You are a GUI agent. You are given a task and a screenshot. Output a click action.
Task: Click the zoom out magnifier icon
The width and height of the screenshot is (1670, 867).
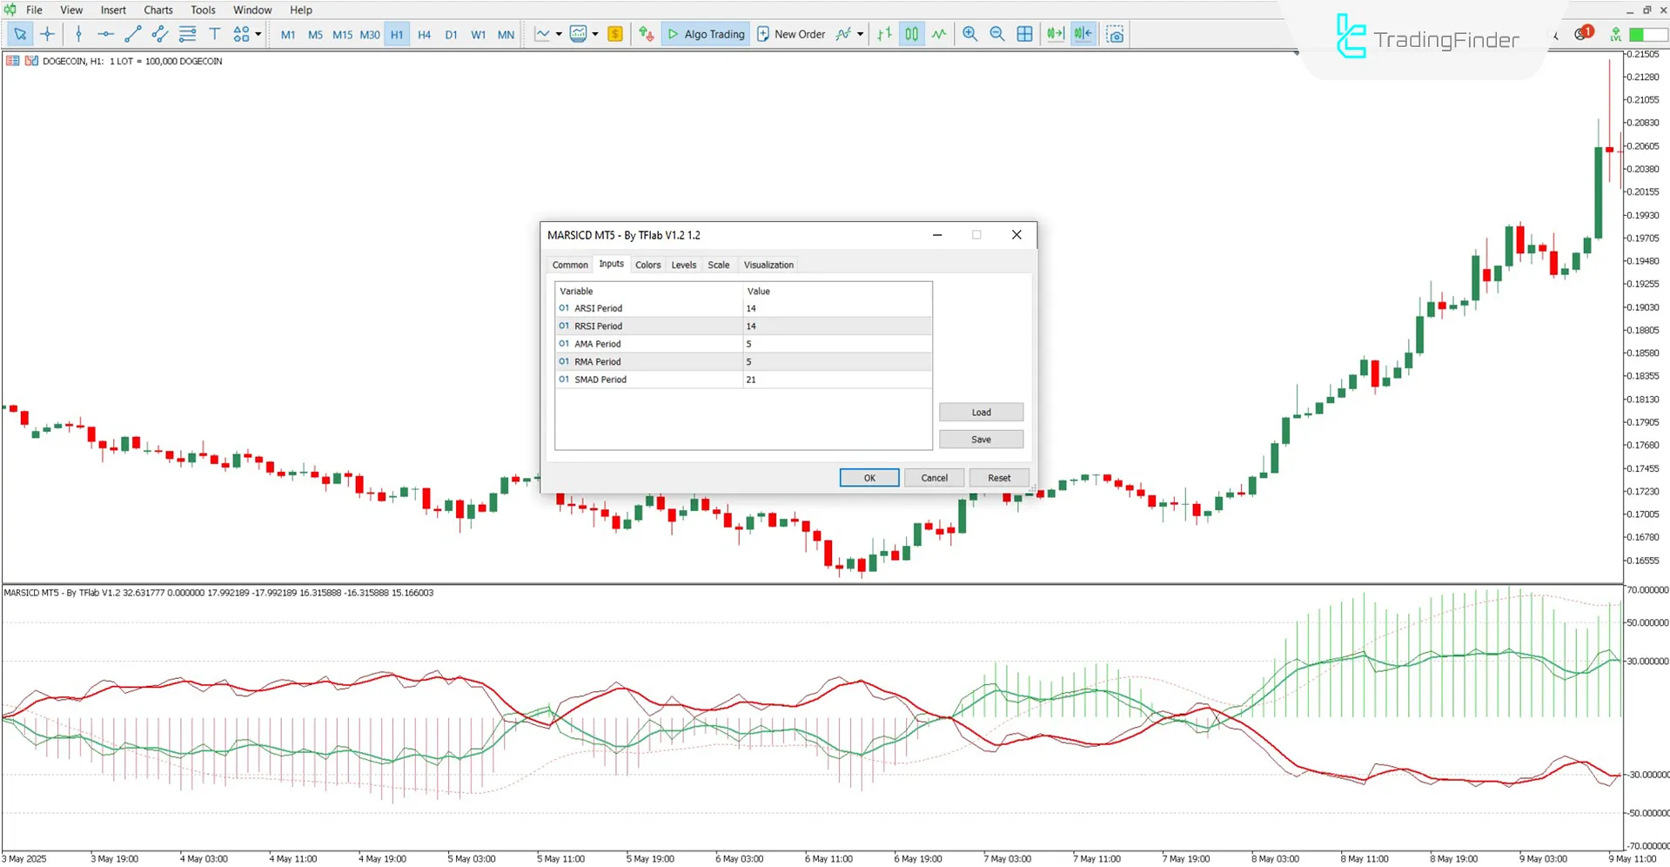point(997,34)
